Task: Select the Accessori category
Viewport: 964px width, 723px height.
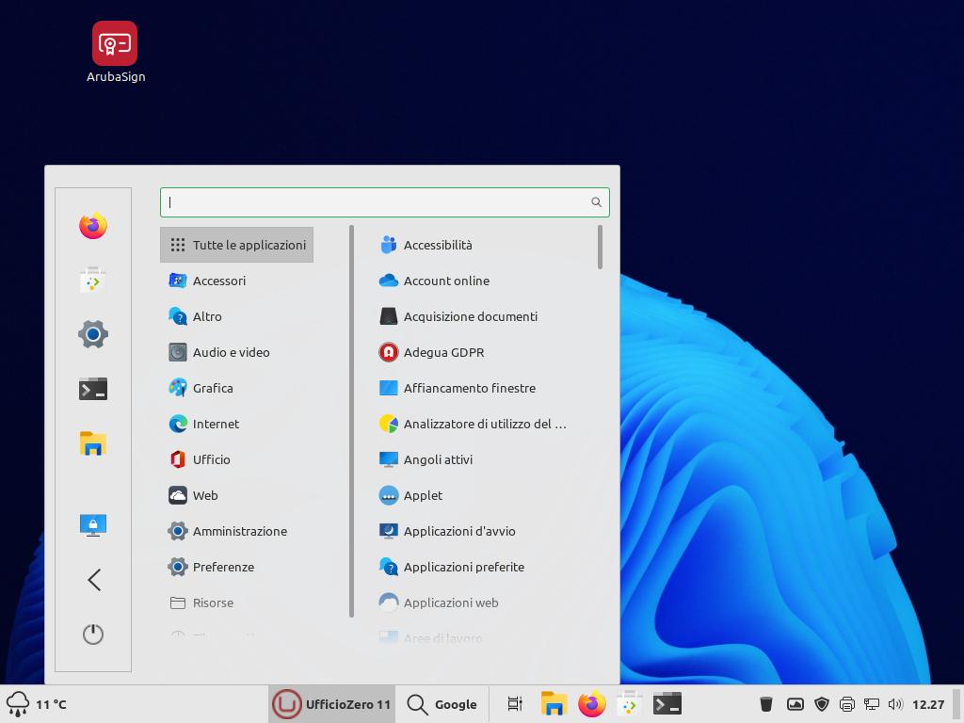Action: (x=218, y=281)
